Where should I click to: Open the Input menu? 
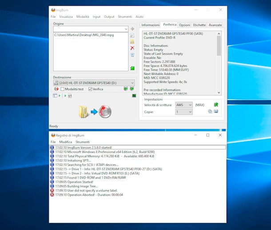pyautogui.click(x=96, y=16)
